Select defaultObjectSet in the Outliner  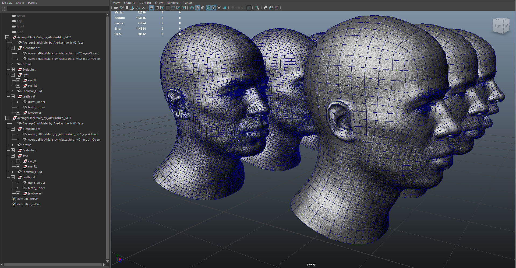(x=29, y=204)
